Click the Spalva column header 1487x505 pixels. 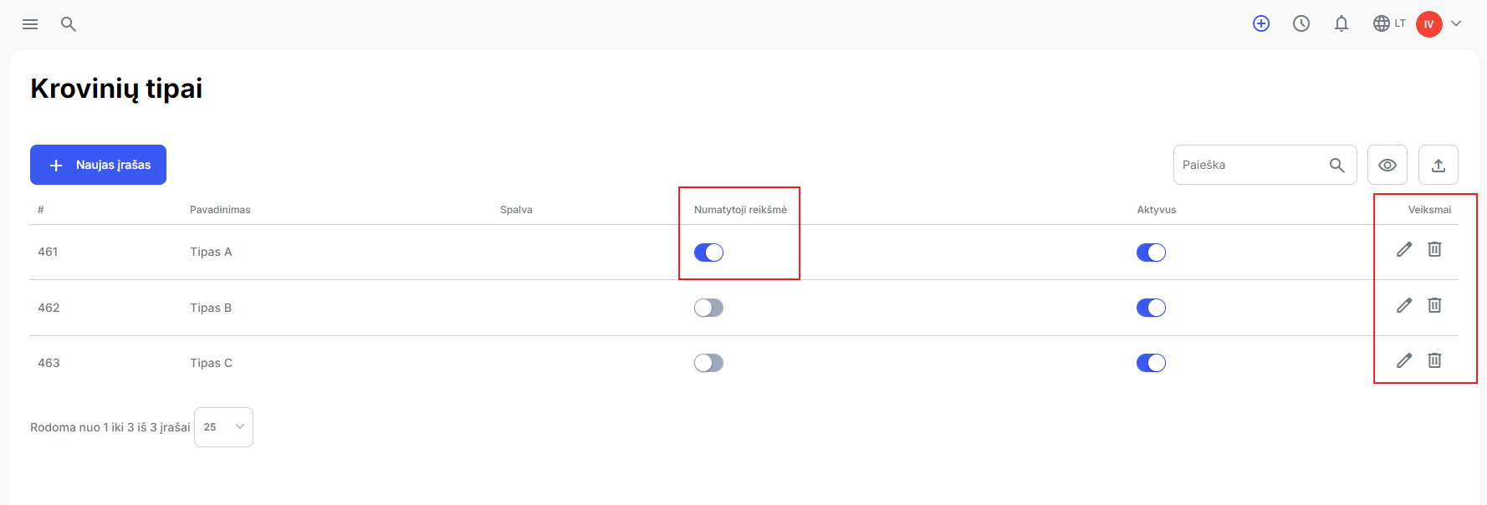[516, 210]
